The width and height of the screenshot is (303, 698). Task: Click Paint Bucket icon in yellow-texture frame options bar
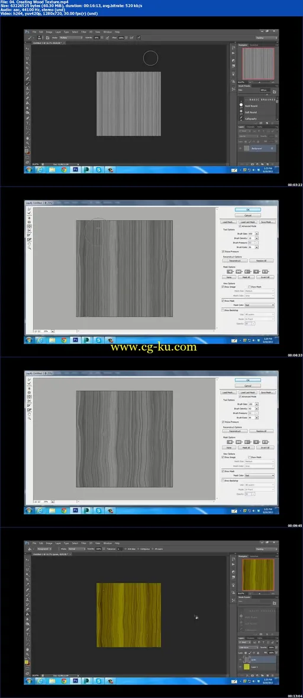point(30,549)
